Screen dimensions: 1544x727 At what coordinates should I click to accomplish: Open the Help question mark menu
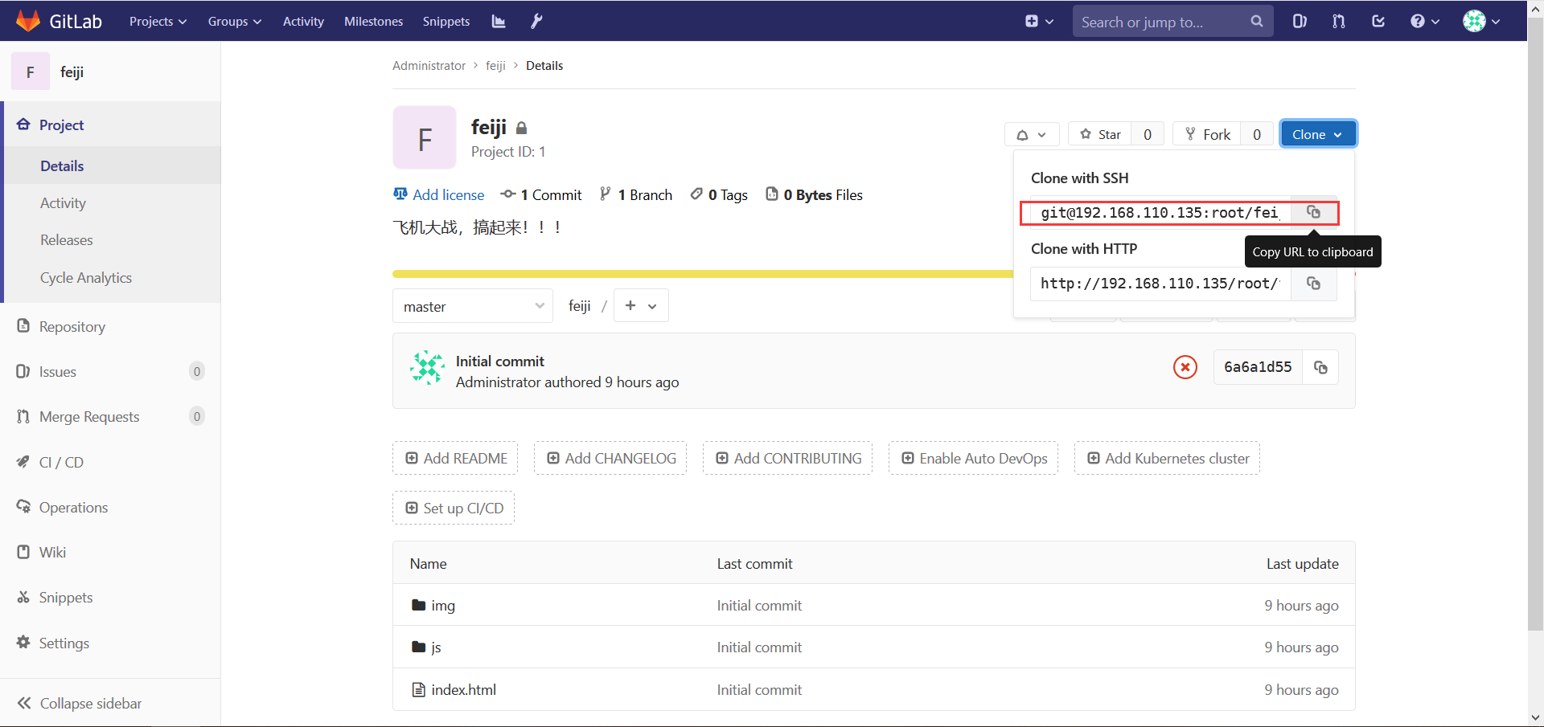coord(1424,22)
